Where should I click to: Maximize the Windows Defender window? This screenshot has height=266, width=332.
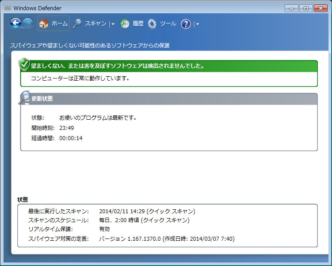306,8
